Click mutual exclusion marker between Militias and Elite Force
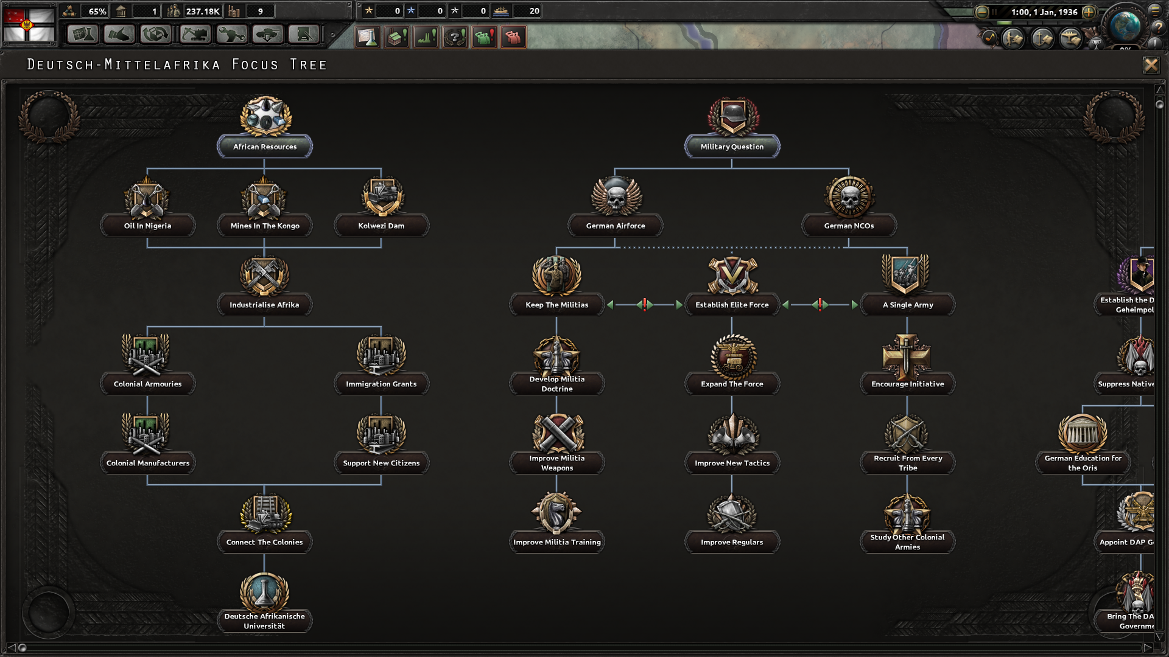 tap(645, 305)
